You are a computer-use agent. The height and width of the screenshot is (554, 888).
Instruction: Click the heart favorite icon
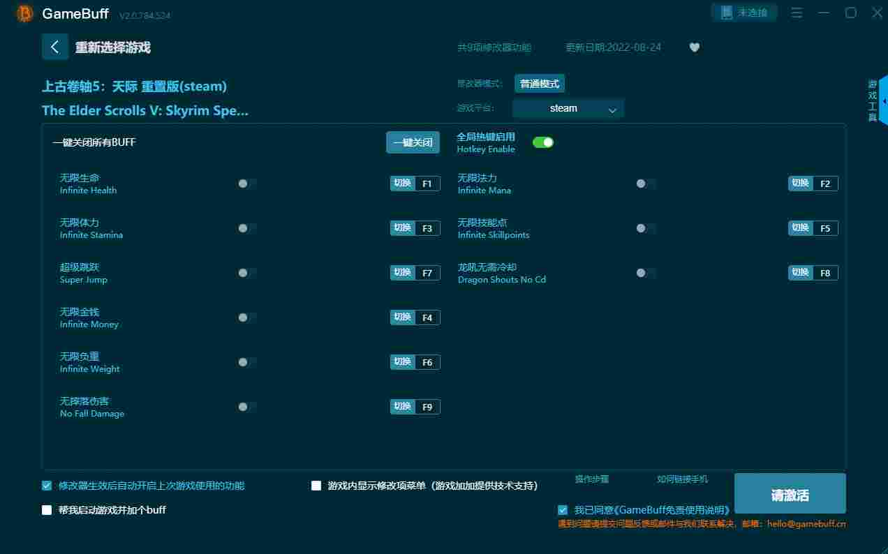point(694,47)
